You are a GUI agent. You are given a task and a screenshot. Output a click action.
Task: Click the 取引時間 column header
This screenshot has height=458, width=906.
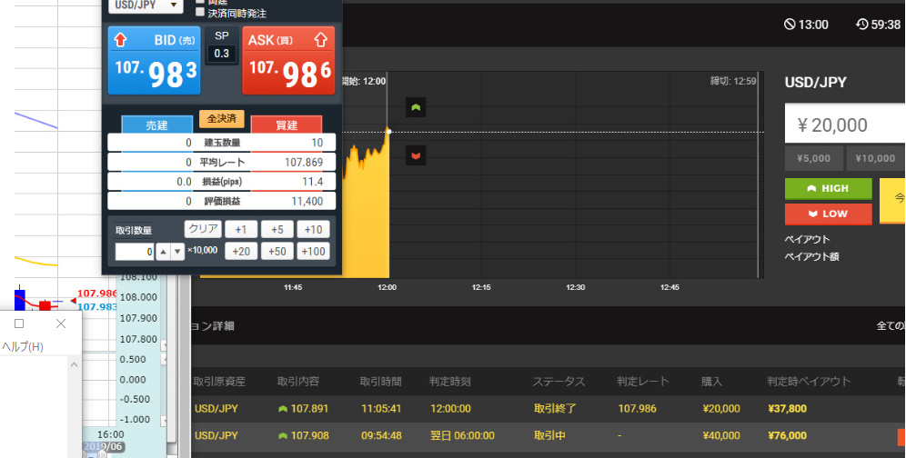tap(381, 381)
